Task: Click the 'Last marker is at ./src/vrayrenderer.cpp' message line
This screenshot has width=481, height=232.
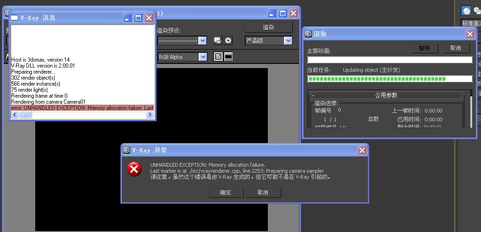Action: pyautogui.click(x=237, y=171)
